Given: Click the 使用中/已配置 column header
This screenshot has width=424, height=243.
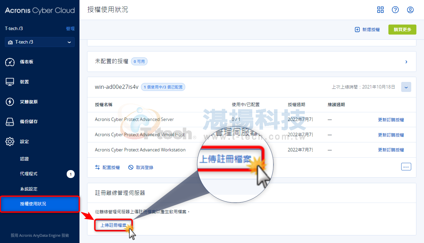Looking at the screenshot, I should point(246,105).
